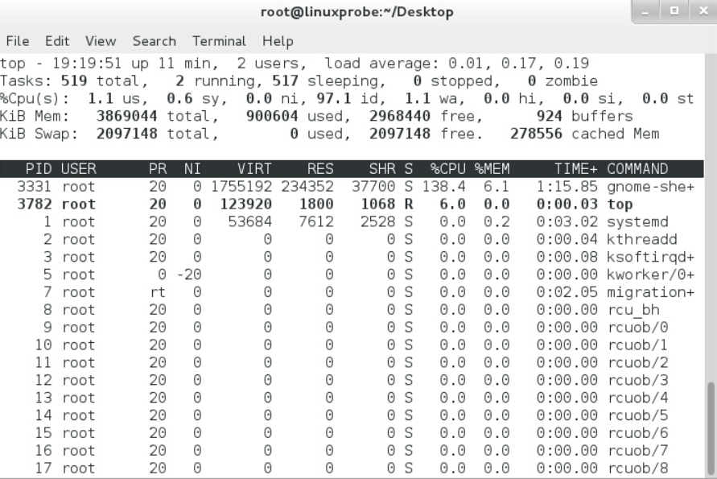The image size is (717, 479).
Task: Click the %CPU column header
Action: coord(447,169)
